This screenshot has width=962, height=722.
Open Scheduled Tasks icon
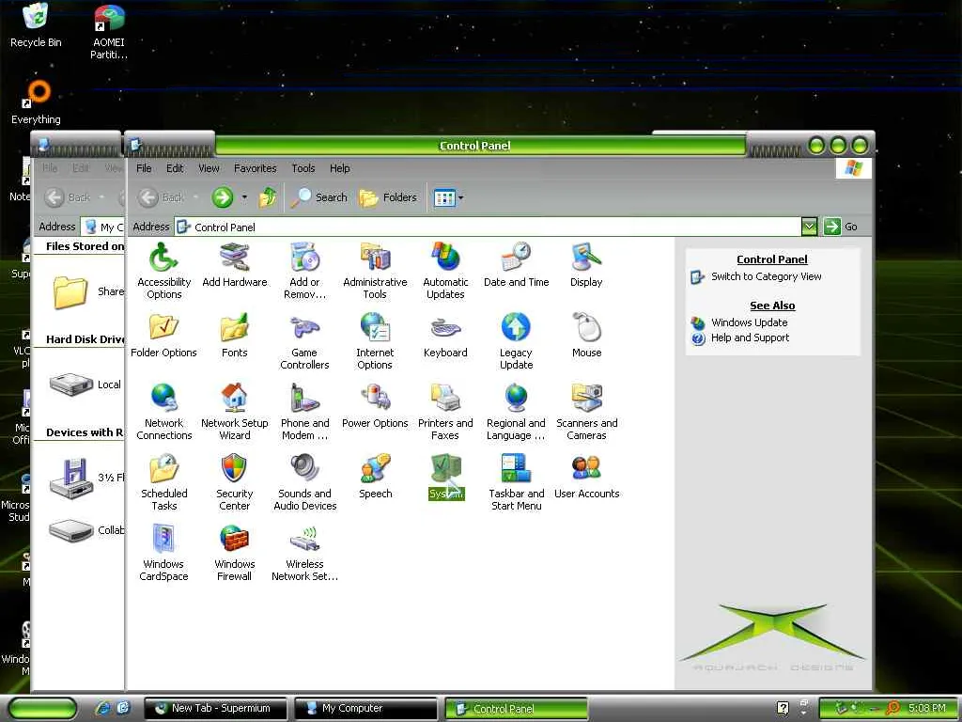tap(163, 482)
